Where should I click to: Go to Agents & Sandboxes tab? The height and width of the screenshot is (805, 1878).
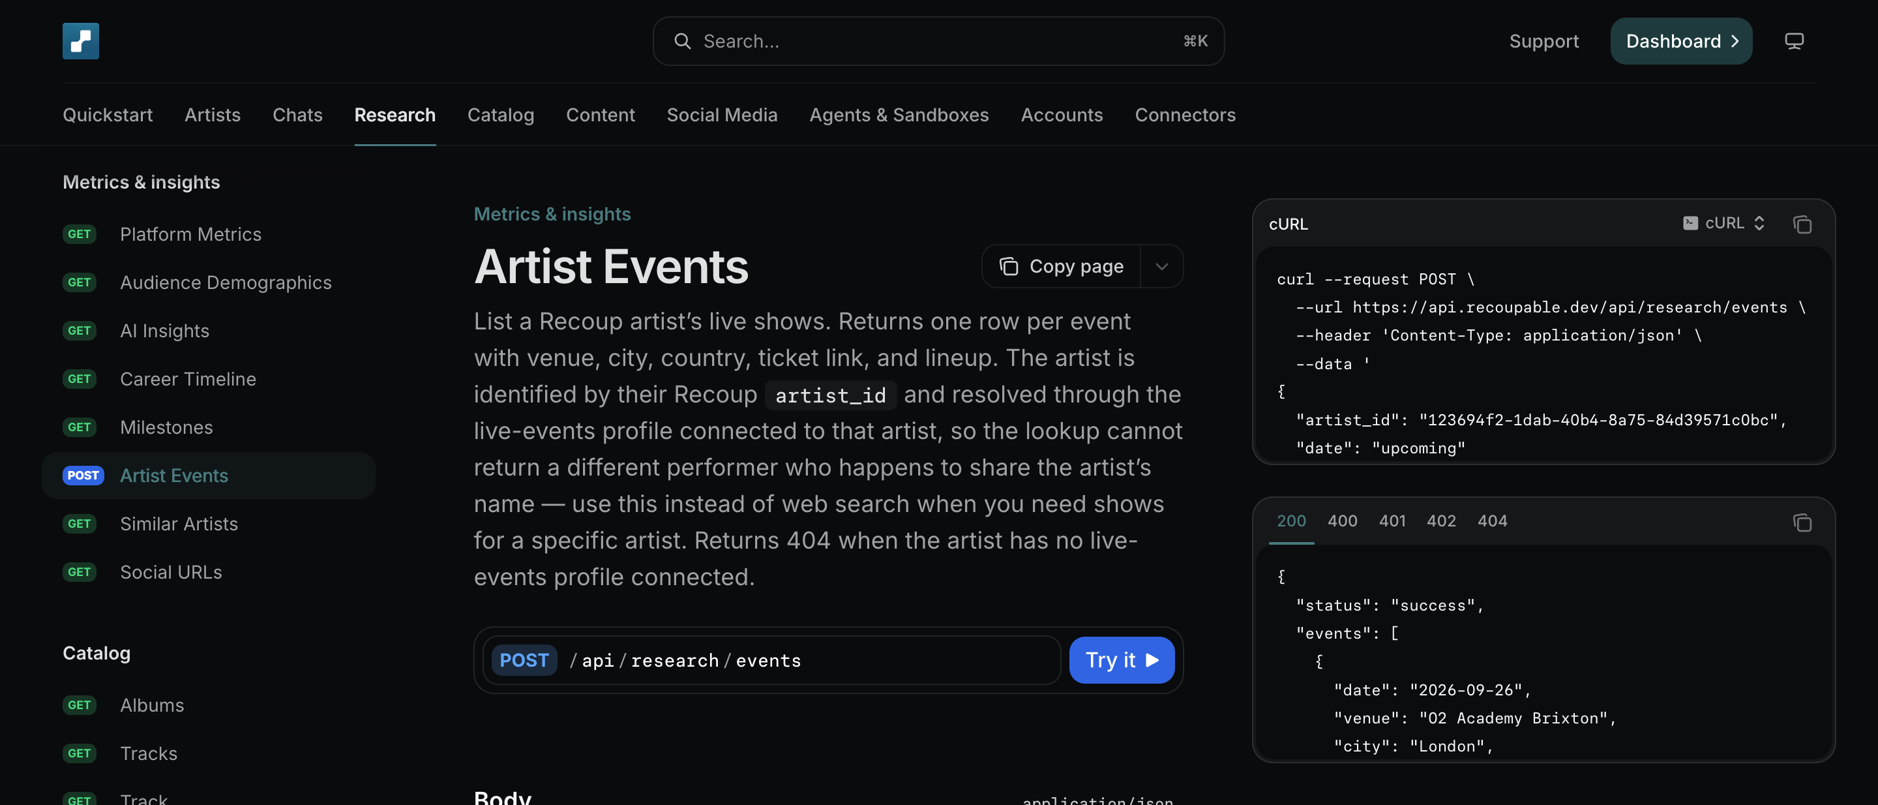click(899, 114)
